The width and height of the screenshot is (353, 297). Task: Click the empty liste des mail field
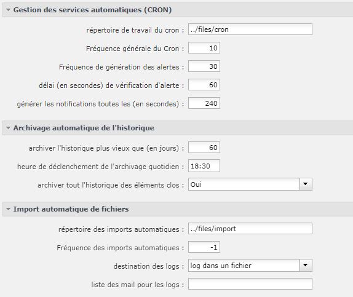(x=250, y=283)
